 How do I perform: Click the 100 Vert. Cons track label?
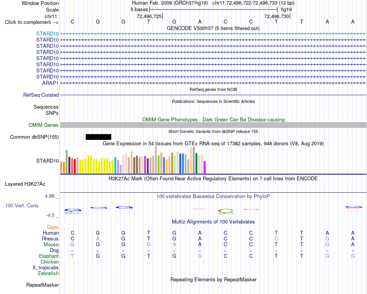tap(22, 205)
